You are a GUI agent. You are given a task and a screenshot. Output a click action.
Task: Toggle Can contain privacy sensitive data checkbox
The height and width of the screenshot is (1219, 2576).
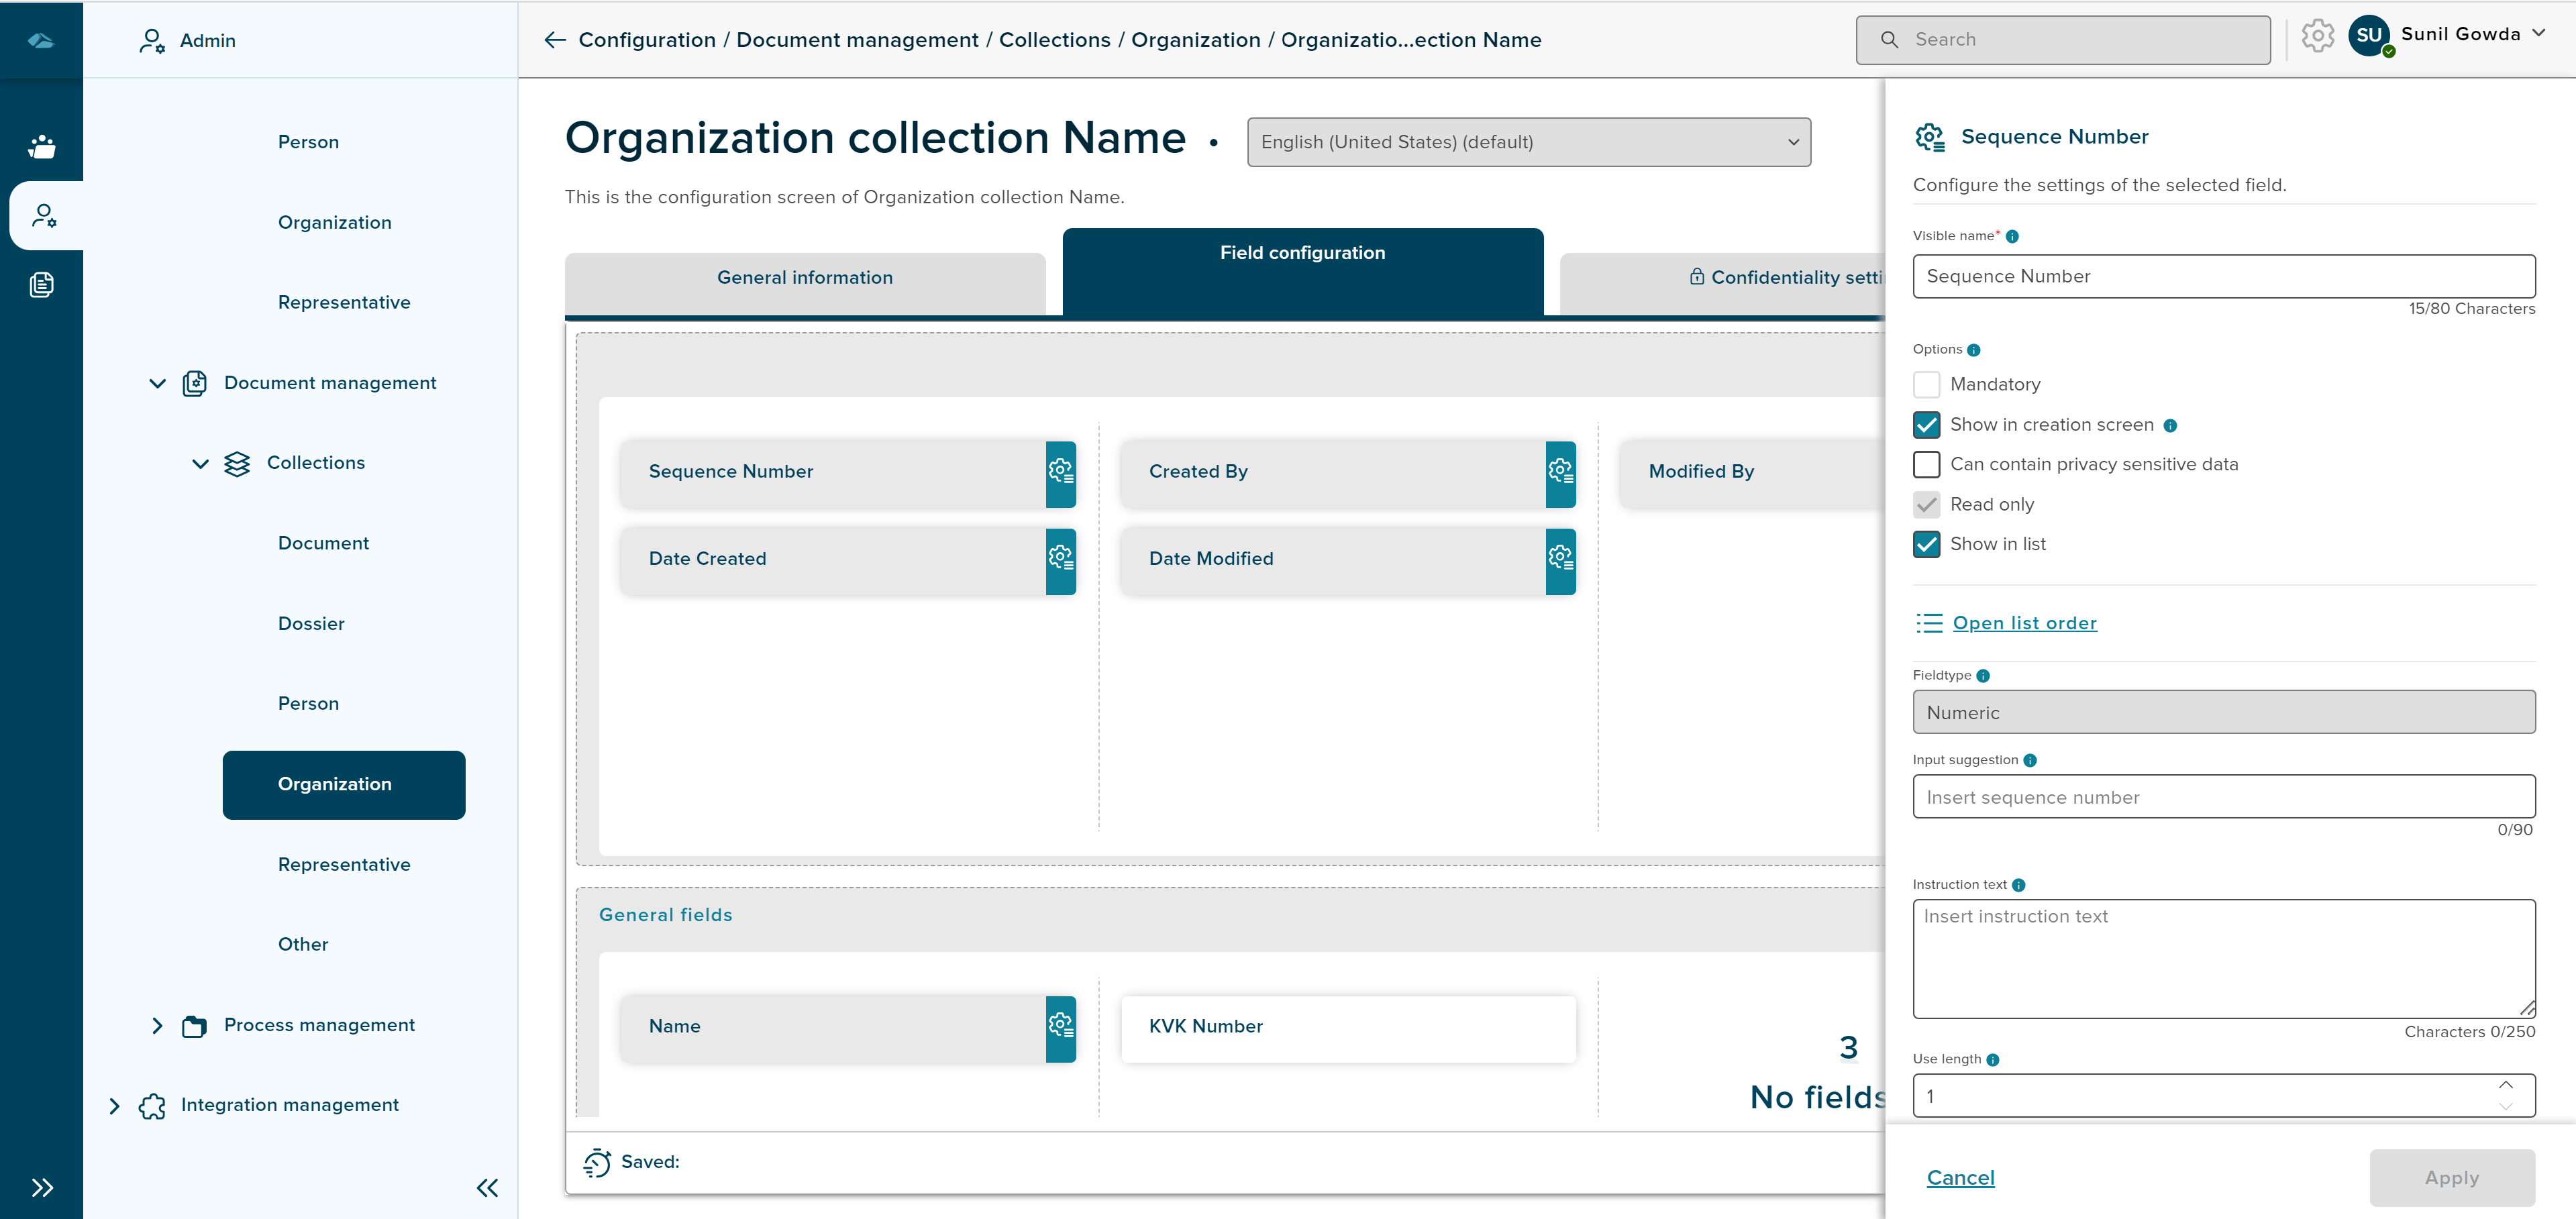click(x=1926, y=465)
